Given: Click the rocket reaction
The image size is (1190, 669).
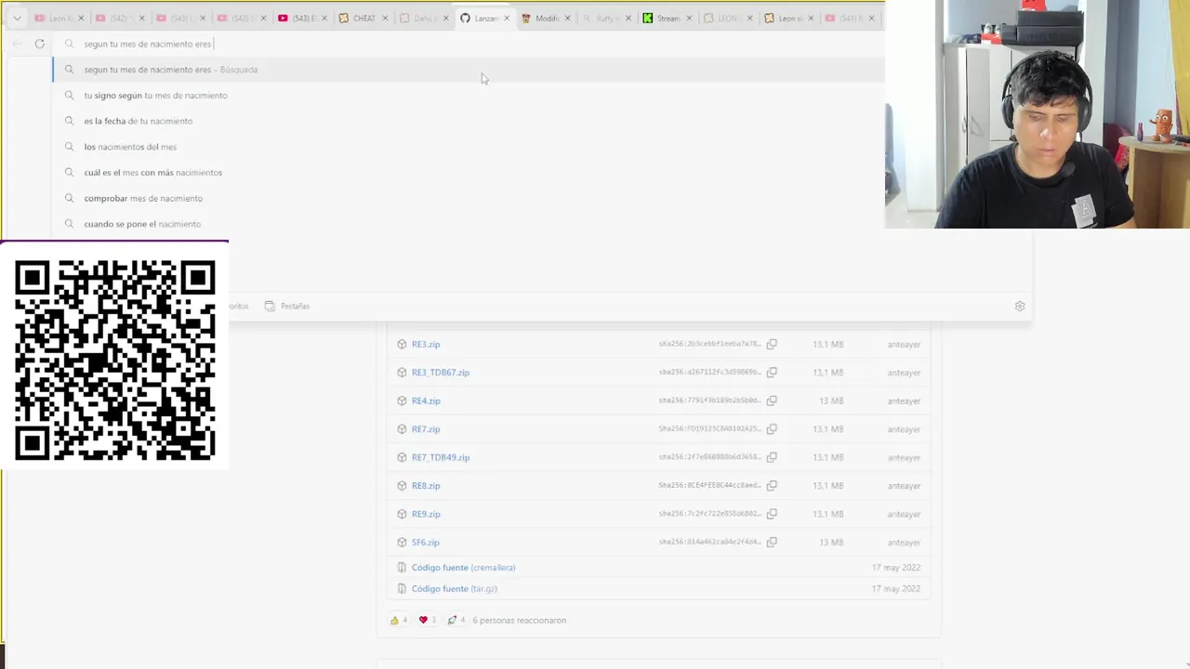Looking at the screenshot, I should (456, 620).
